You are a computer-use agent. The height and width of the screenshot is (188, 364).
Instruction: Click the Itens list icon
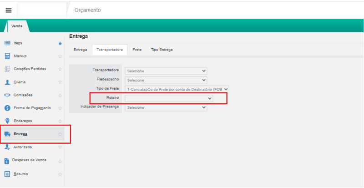click(x=7, y=43)
